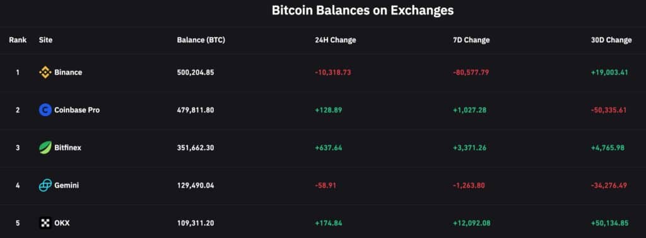646x238 pixels.
Task: Click the OKX logo icon
Action: tap(45, 223)
